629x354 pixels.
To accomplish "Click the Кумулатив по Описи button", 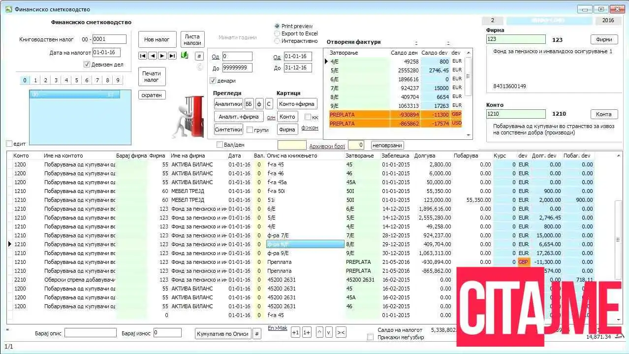I will (x=223, y=334).
